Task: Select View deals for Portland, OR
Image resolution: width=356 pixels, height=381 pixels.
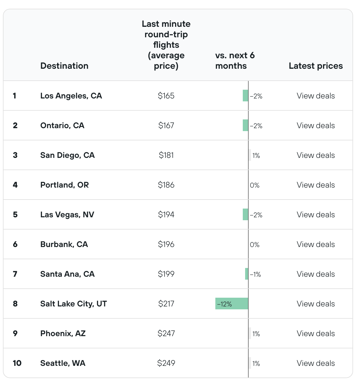Action: 315,185
